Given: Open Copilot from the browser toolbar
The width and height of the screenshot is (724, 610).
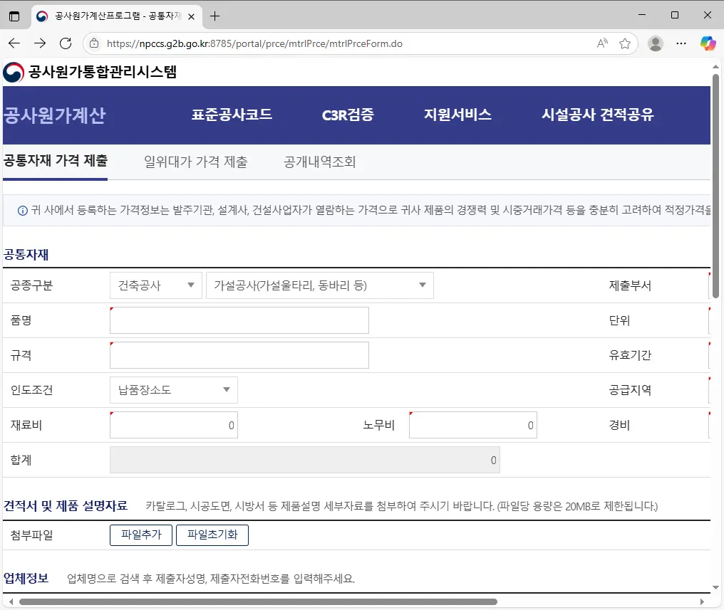Looking at the screenshot, I should point(708,43).
